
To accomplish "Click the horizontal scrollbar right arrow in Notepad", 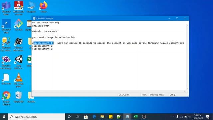I will [x=184, y=91].
